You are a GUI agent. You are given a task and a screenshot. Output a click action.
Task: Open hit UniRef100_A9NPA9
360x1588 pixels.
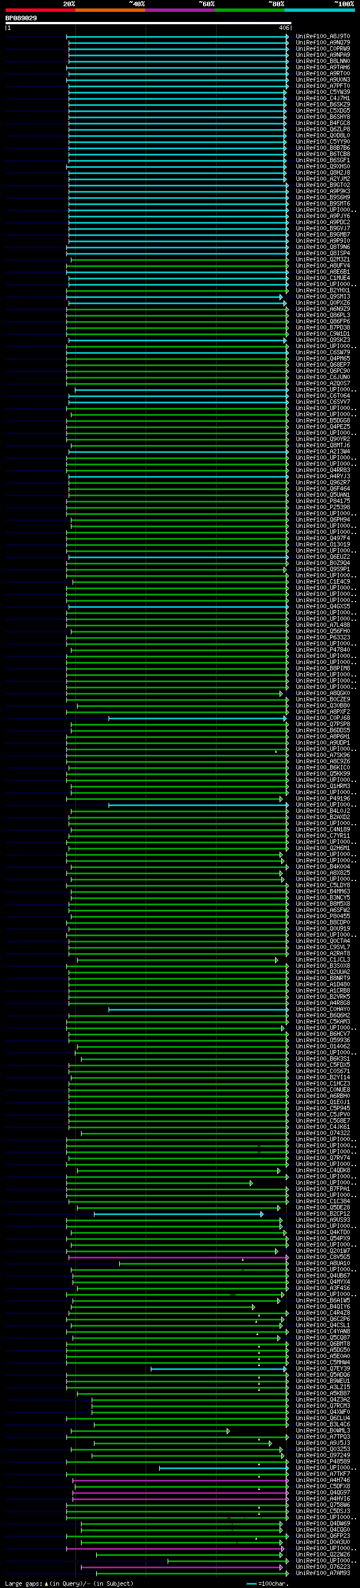click(x=322, y=55)
